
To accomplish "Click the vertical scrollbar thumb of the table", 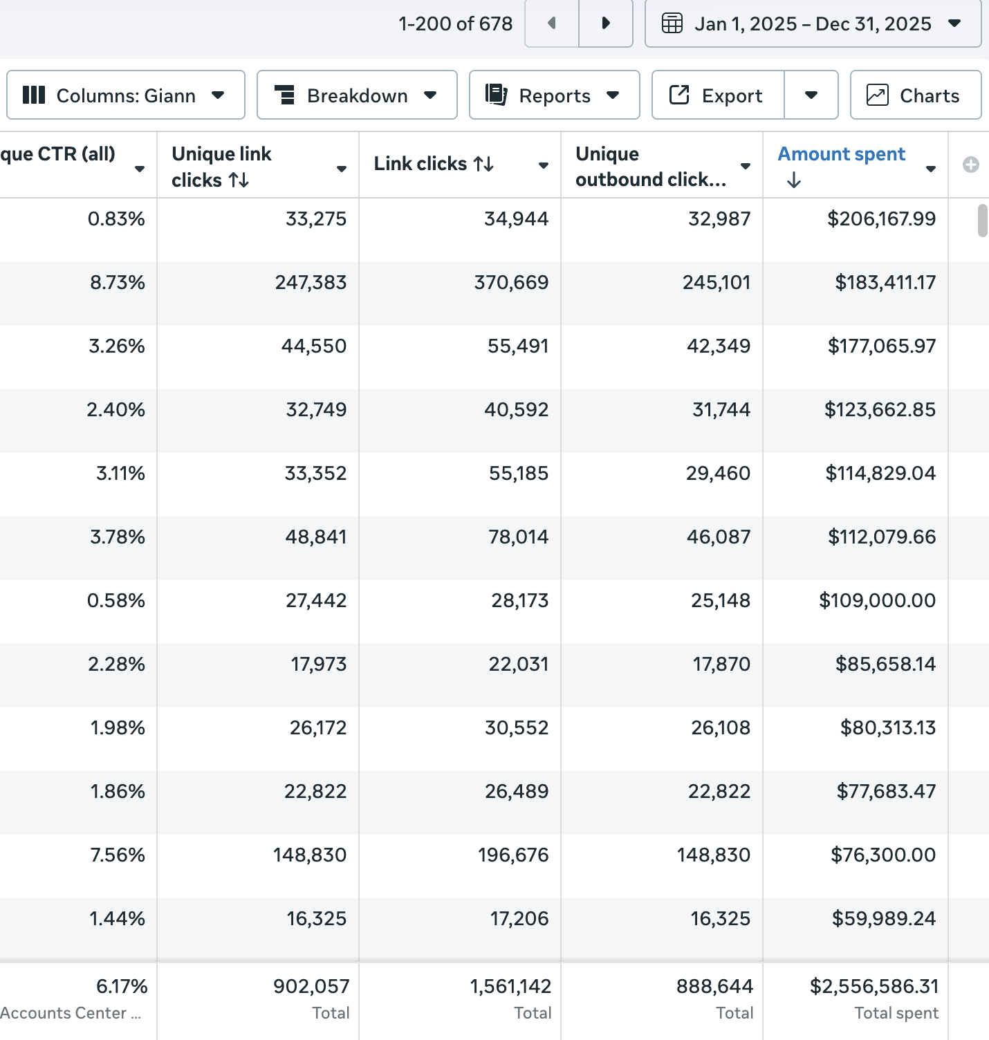I will tap(983, 221).
